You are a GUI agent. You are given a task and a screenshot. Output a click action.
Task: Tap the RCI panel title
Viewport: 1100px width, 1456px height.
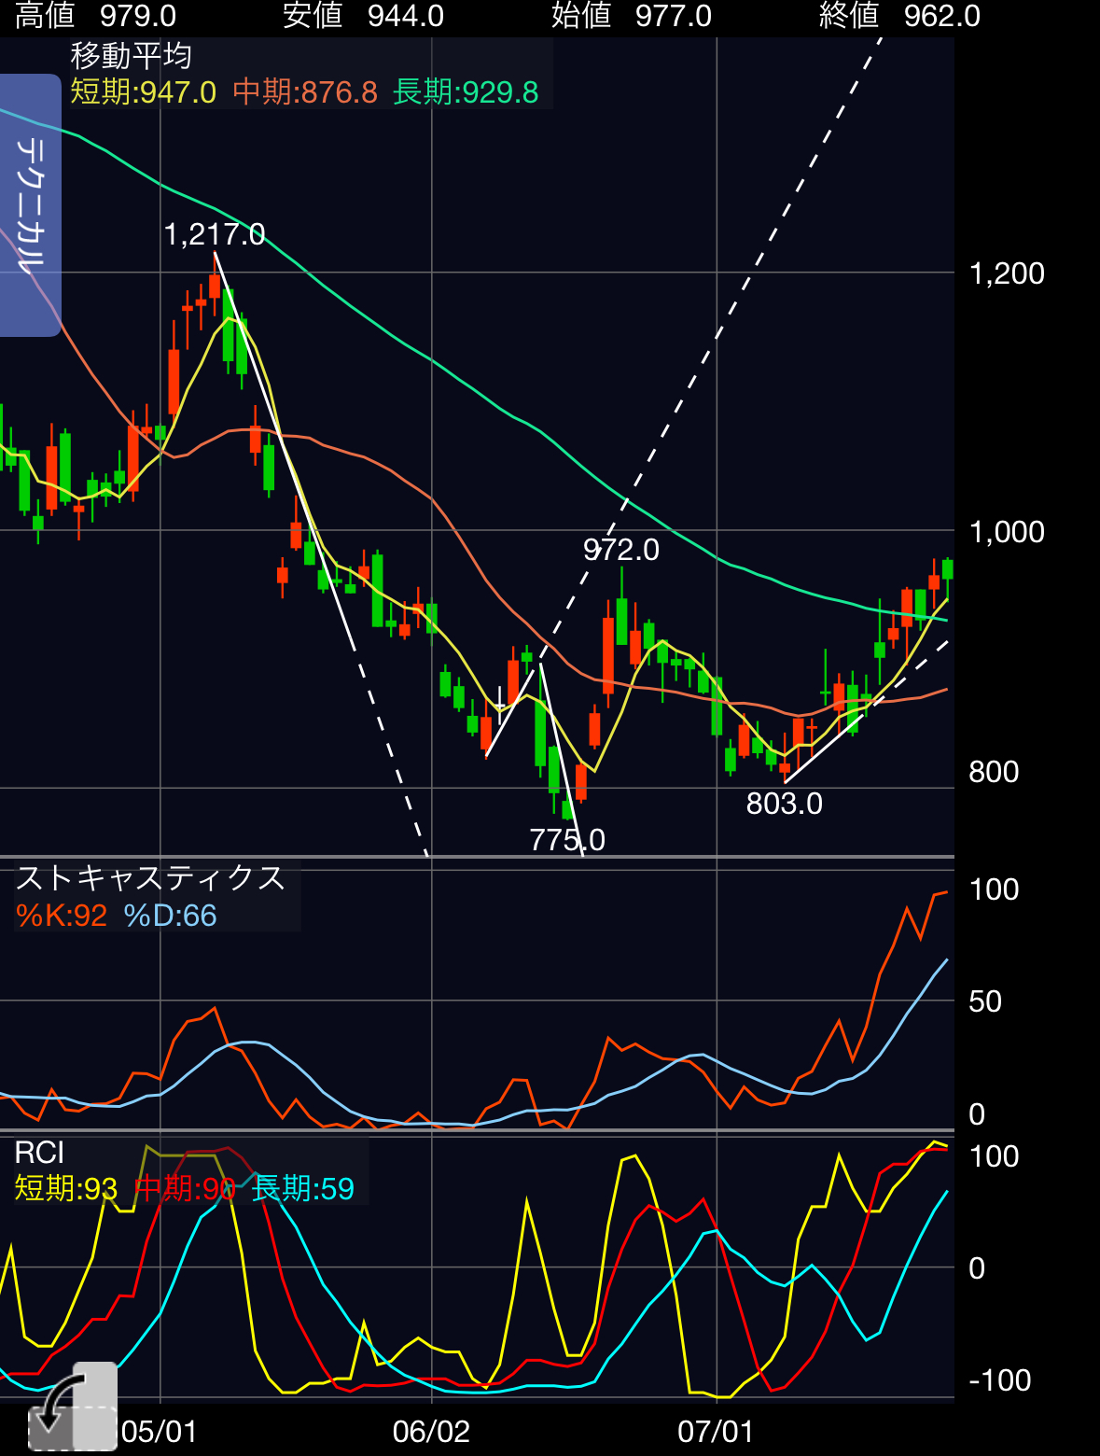[39, 1154]
